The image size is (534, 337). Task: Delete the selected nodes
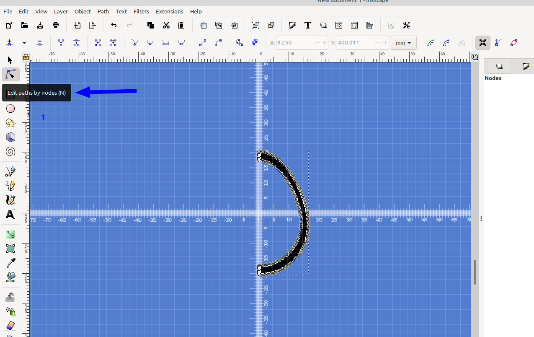40,43
